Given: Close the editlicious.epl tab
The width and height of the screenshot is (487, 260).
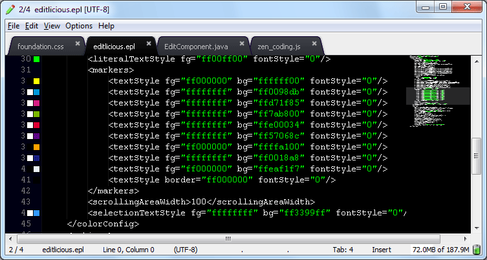Looking at the screenshot, I should (149, 44).
